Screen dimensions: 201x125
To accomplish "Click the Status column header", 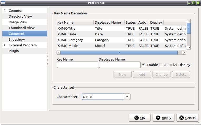I will (x=131, y=22).
